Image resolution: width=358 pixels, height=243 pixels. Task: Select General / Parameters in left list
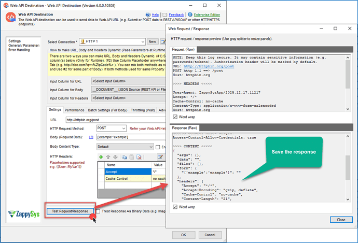pyautogui.click(x=24, y=46)
